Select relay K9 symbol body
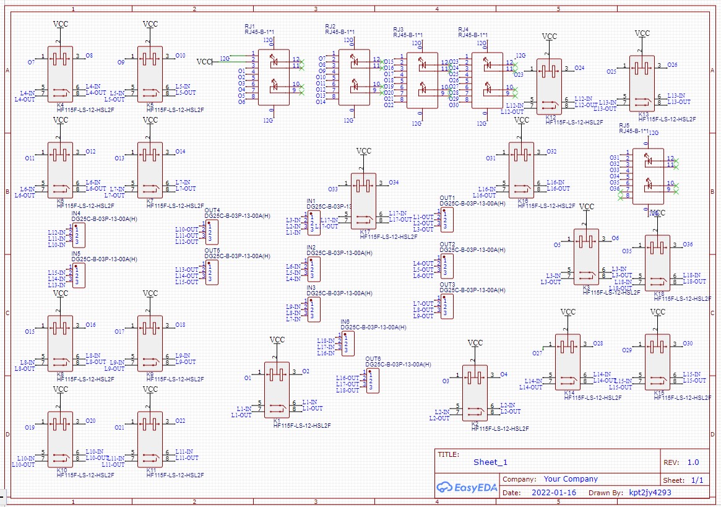This screenshot has height=507, width=721. pos(150,344)
